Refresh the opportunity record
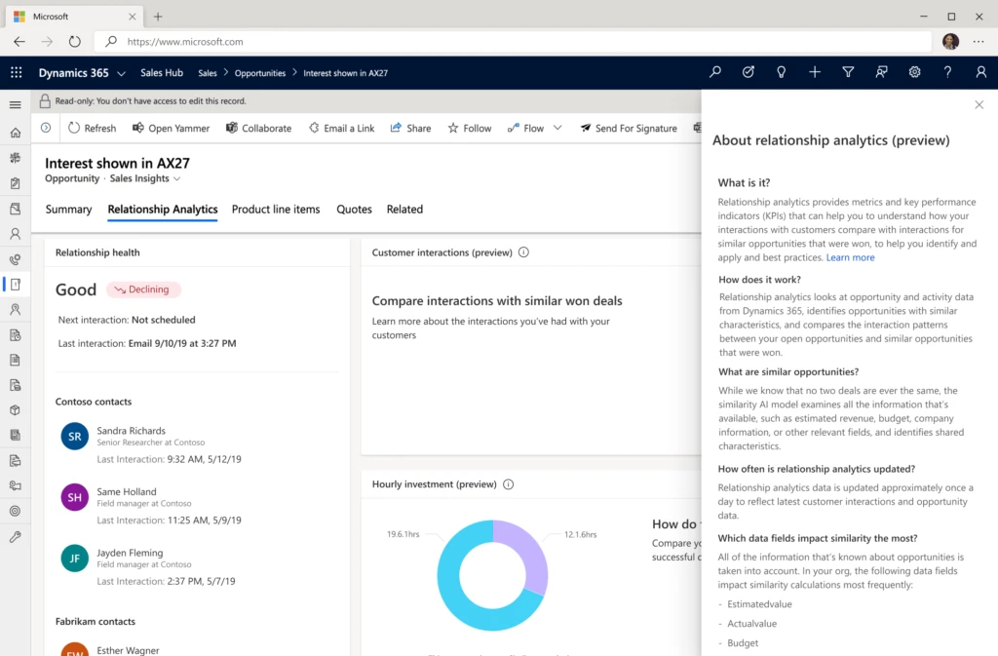 pos(92,128)
